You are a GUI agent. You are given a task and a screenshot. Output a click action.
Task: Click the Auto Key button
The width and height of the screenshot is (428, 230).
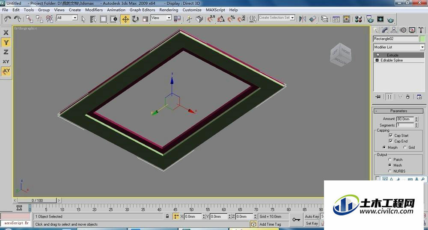pos(312,216)
